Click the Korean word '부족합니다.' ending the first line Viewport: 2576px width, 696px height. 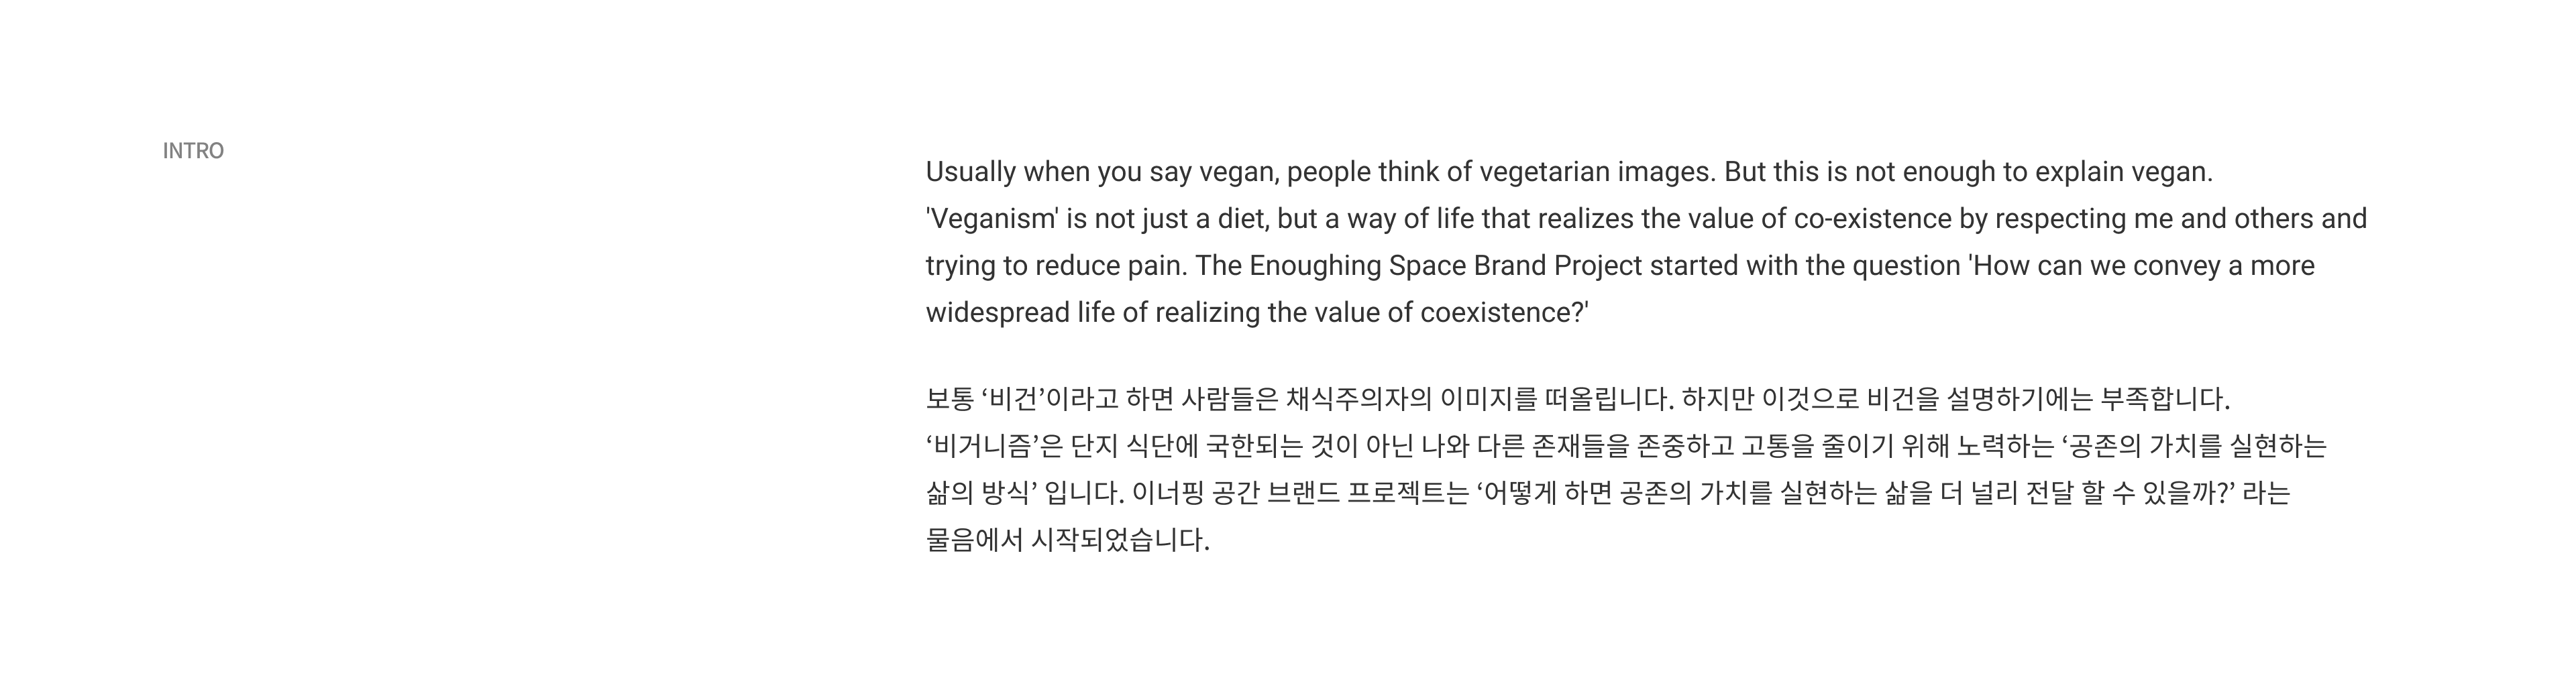(2165, 399)
